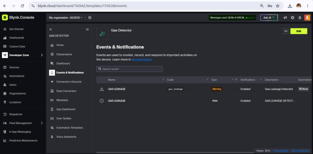Open In-App Messaging
Image resolution: width=313 pixels, height=154 pixels.
pyautogui.click(x=20, y=131)
